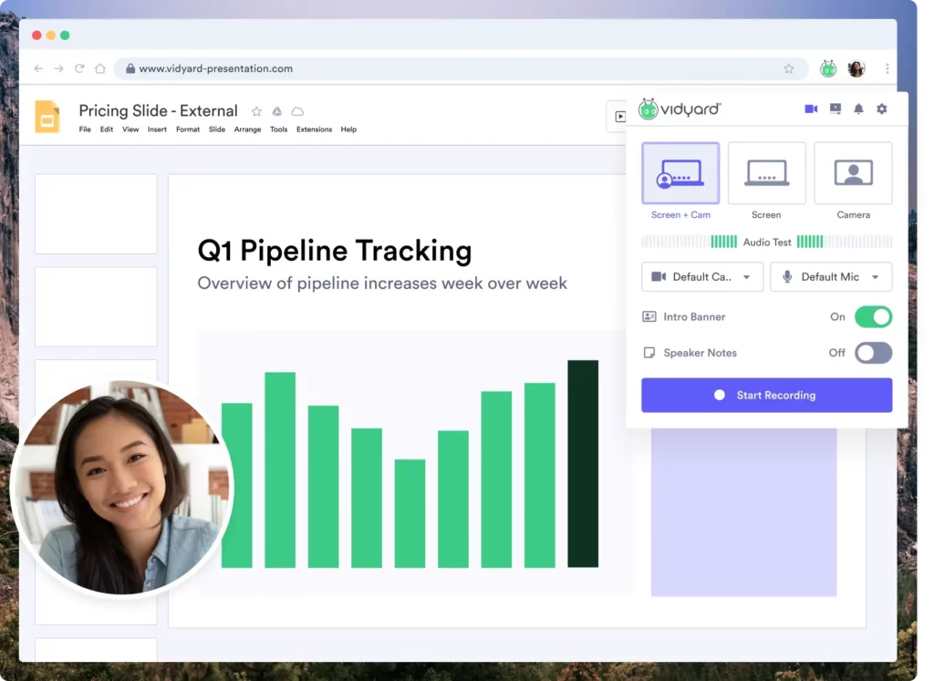Open the Extensions menu
The width and height of the screenshot is (934, 681).
point(314,129)
